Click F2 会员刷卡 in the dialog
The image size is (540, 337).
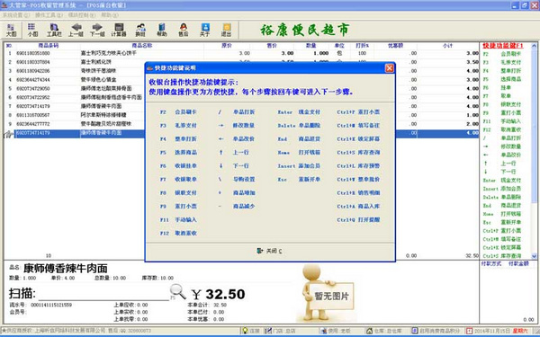click(x=178, y=112)
